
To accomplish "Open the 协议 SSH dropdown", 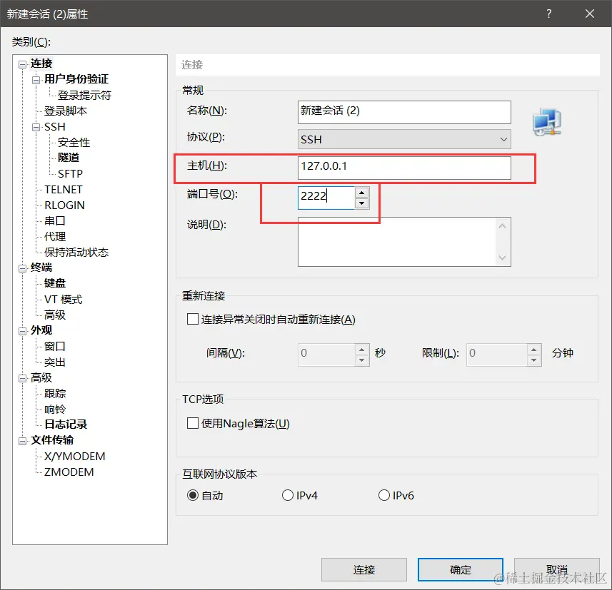I will 404,139.
